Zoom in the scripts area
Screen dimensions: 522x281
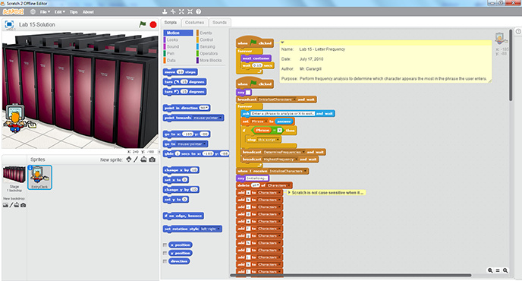505,270
